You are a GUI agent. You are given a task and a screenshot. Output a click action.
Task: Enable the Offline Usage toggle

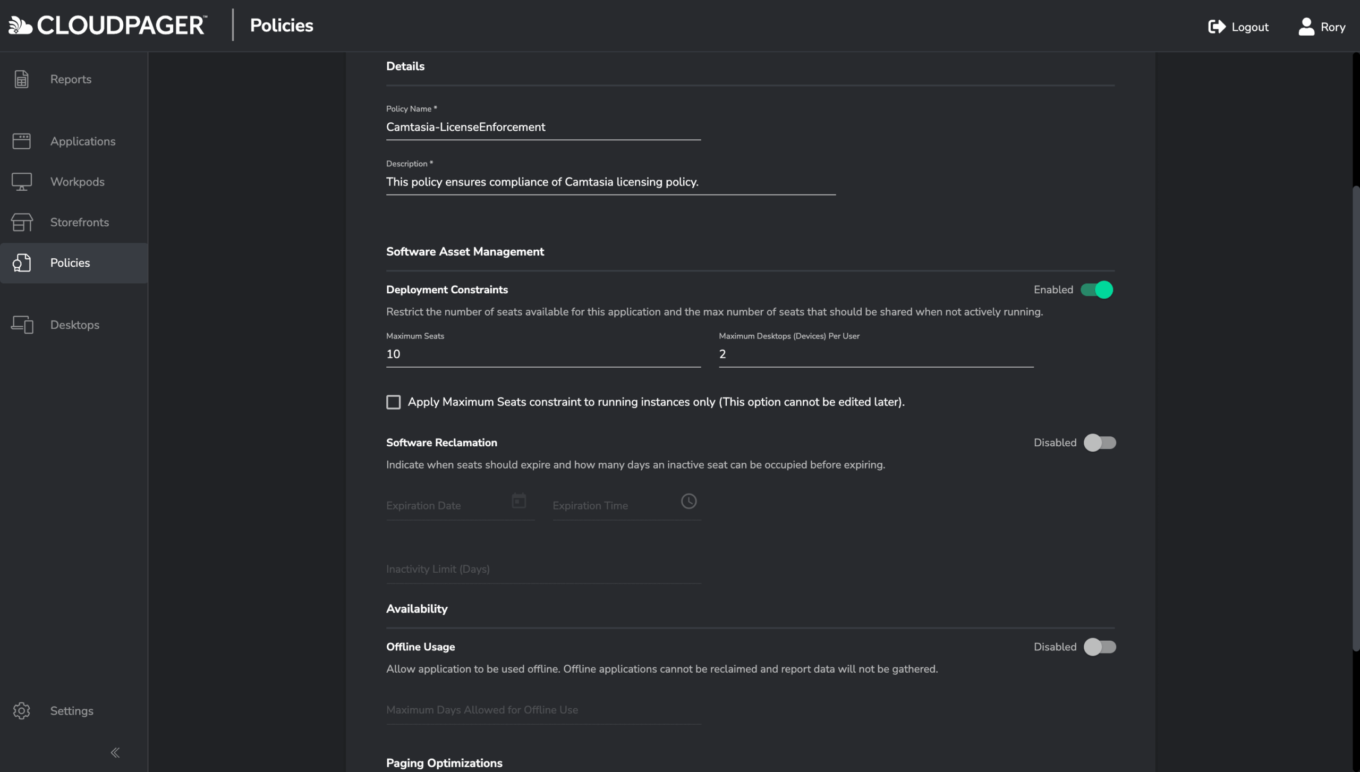click(x=1100, y=647)
